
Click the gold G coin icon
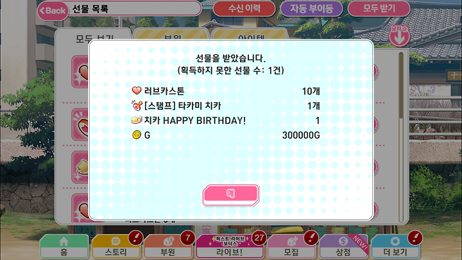click(x=137, y=135)
